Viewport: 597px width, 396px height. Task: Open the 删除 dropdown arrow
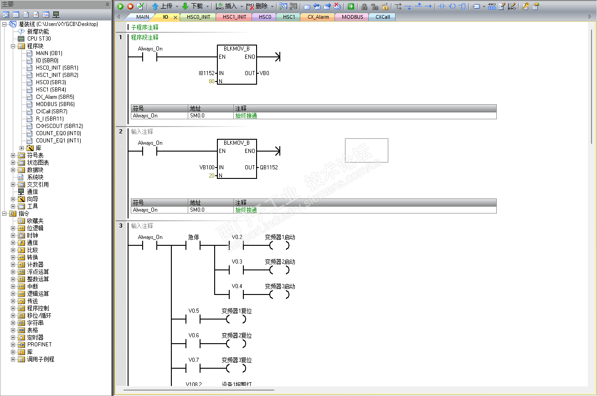point(272,6)
